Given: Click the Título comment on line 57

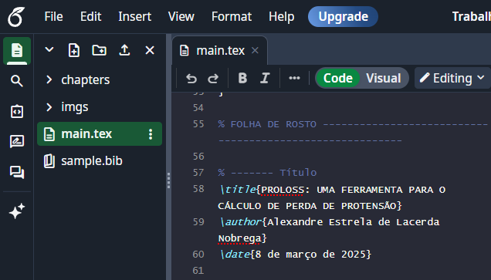Looking at the screenshot, I should click(267, 172).
